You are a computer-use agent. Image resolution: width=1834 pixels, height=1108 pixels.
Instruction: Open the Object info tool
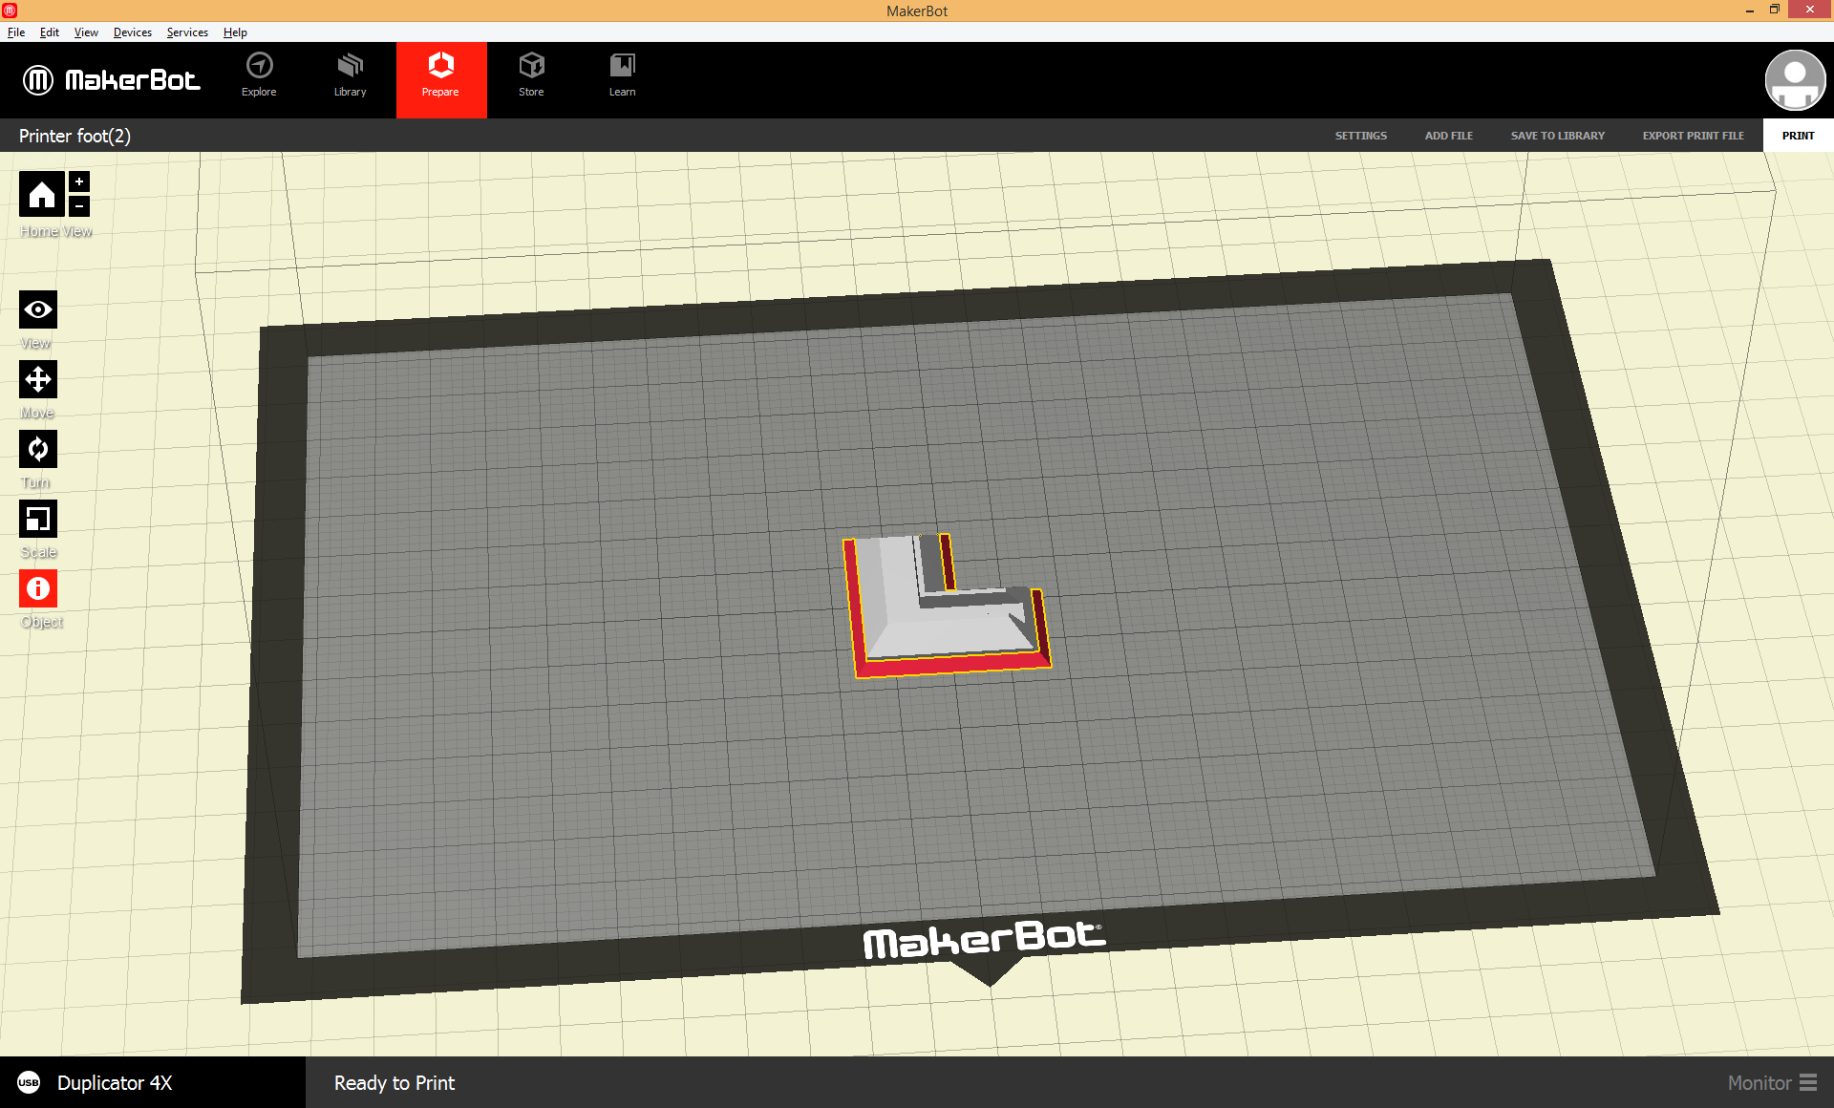(x=38, y=588)
